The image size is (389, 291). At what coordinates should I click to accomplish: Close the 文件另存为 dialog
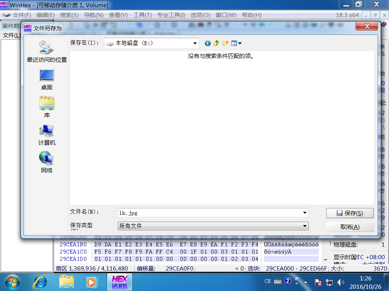(367, 26)
